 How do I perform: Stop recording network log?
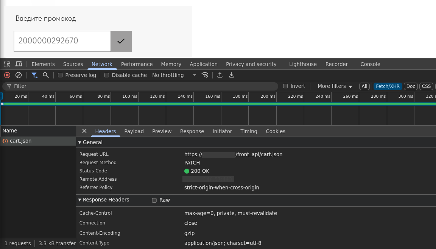(7, 75)
